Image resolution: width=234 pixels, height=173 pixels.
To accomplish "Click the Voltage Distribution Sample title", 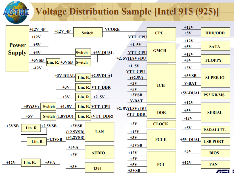I will 127,11.
